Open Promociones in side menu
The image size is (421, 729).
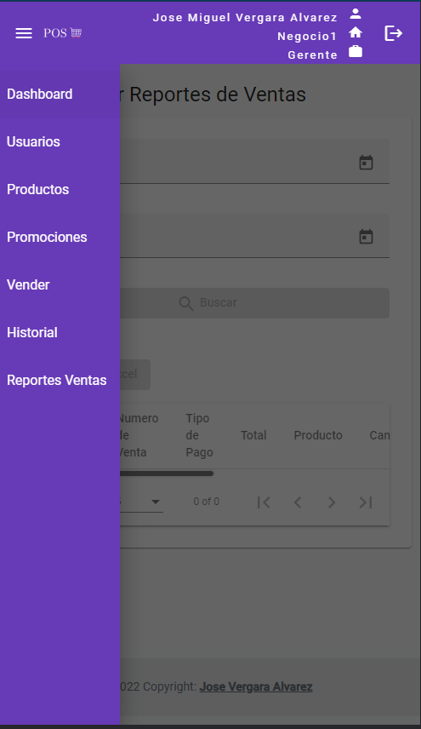(x=60, y=237)
